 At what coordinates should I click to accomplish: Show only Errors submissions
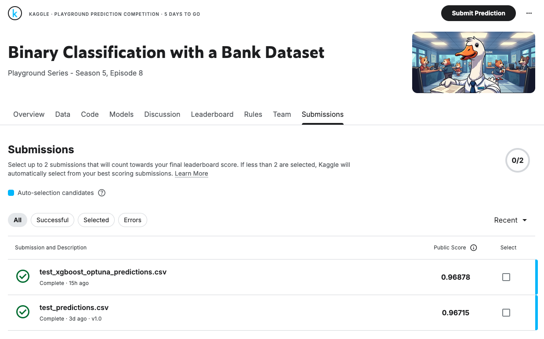pos(132,220)
